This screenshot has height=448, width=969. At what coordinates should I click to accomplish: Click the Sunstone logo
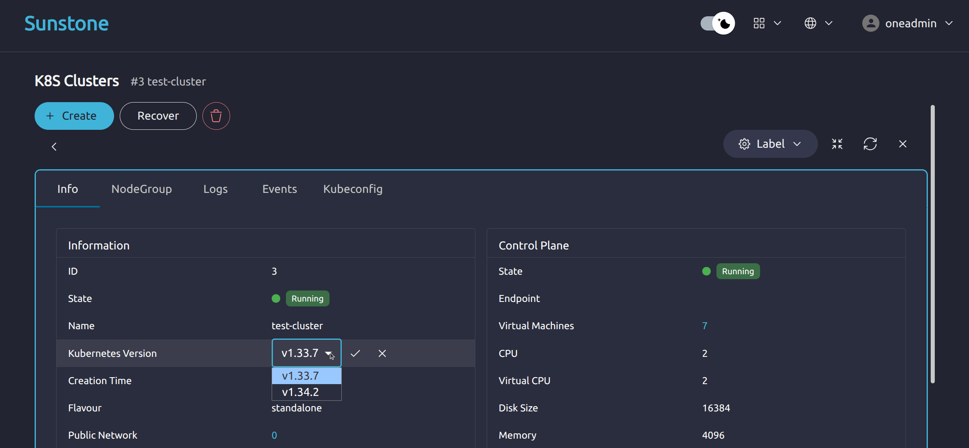coord(66,24)
